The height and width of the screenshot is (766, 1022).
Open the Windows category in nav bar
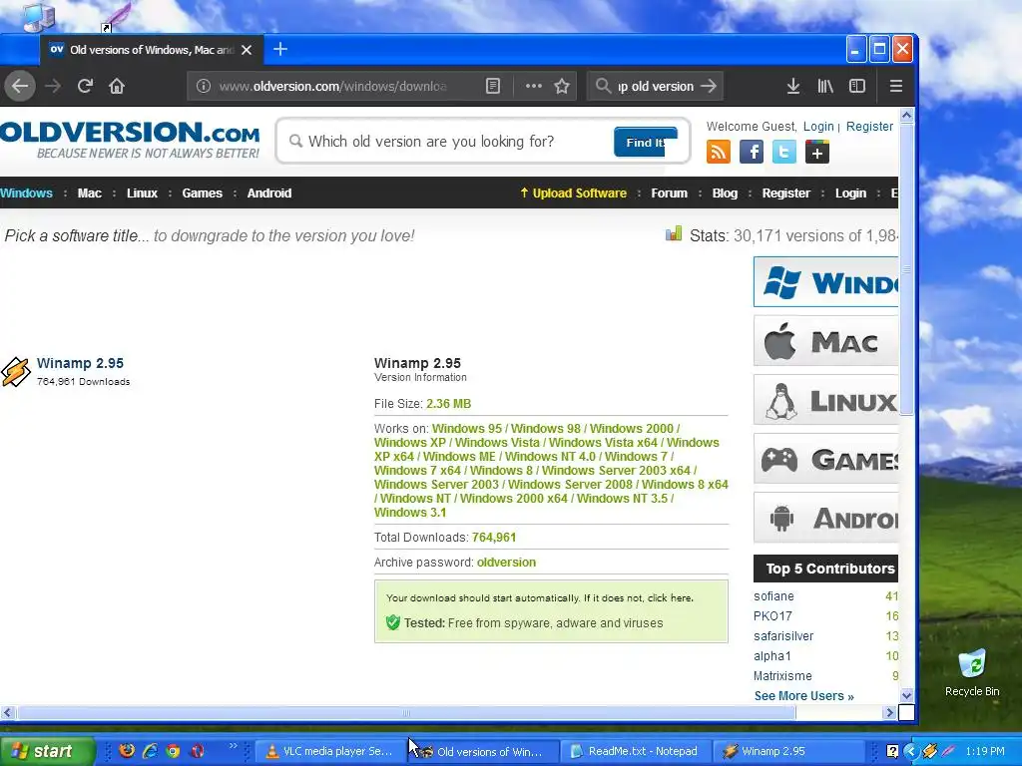point(26,192)
